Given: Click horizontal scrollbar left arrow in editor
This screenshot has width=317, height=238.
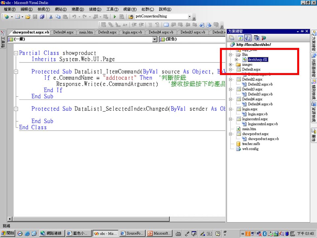Looking at the screenshot, I should click(x=10, y=219).
